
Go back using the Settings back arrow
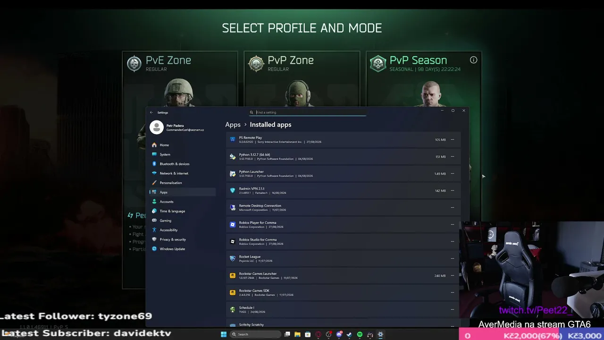point(151,112)
